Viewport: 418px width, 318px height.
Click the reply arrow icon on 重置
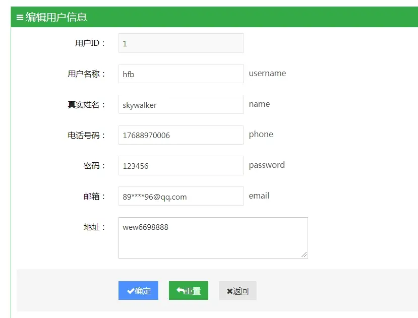pos(180,291)
